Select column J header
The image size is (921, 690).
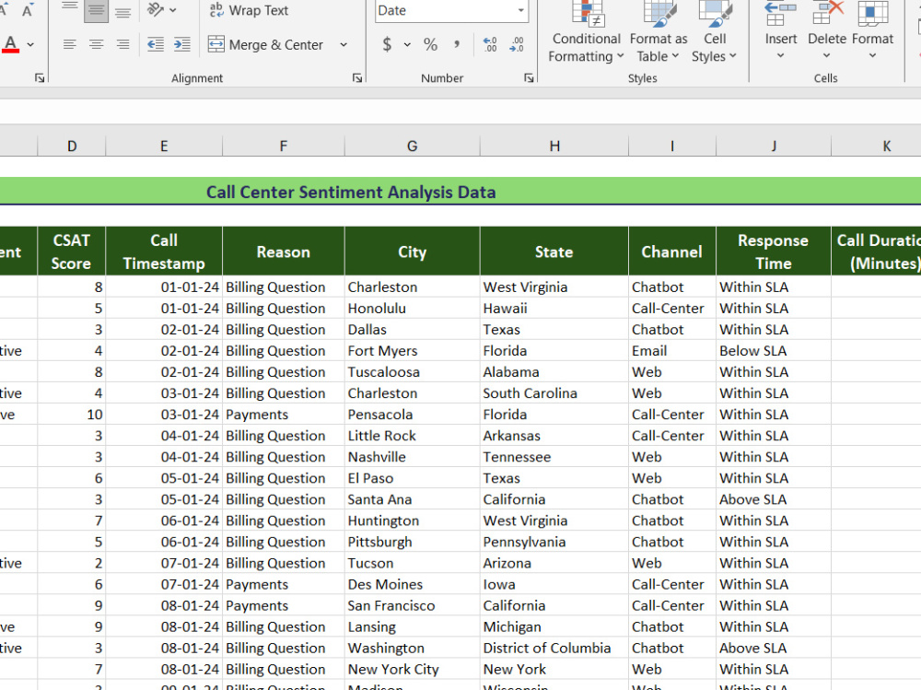pyautogui.click(x=774, y=146)
